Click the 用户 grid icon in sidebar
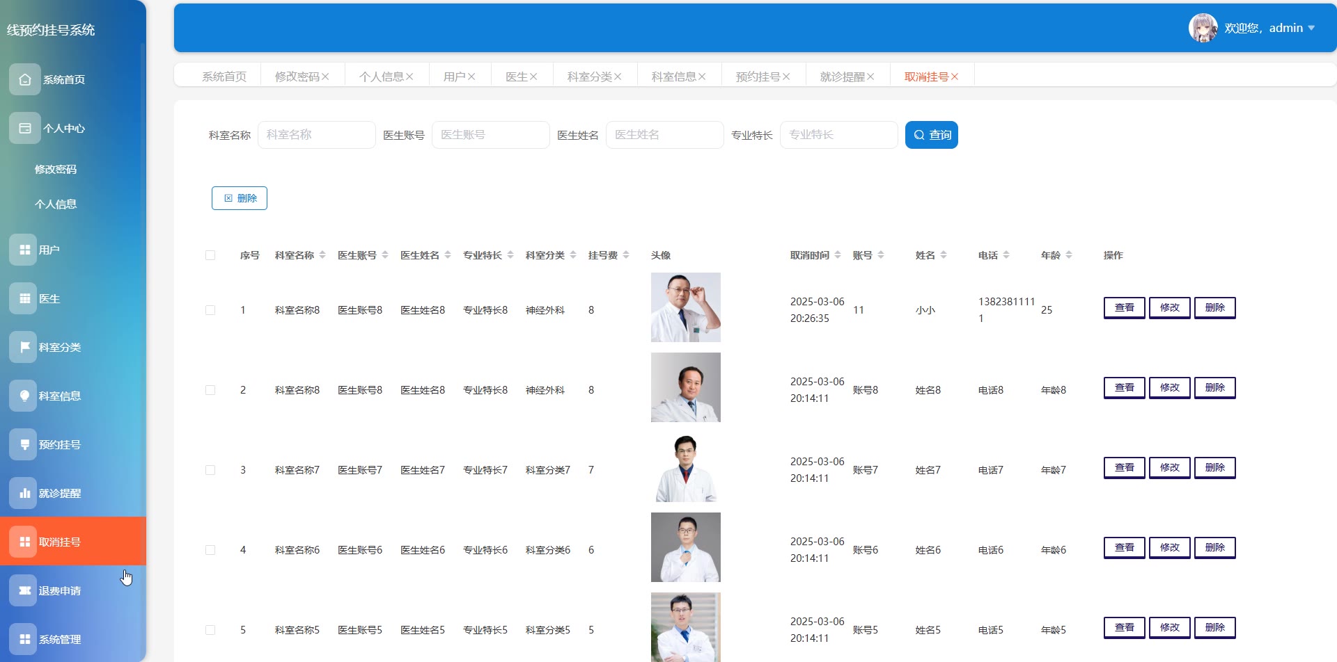Image resolution: width=1337 pixels, height=662 pixels. tap(24, 250)
